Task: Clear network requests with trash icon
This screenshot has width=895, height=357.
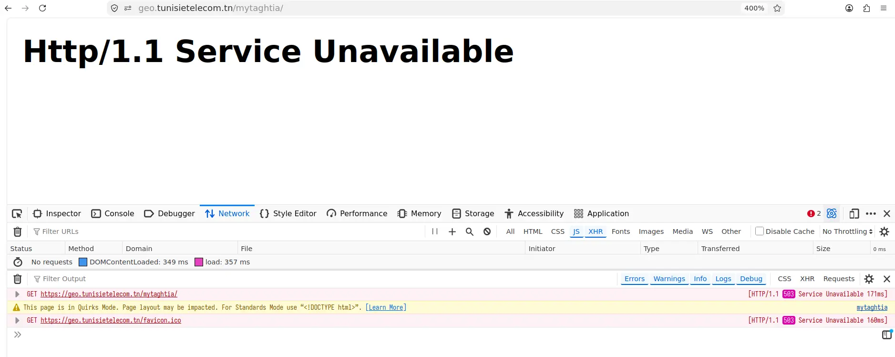Action: 18,231
